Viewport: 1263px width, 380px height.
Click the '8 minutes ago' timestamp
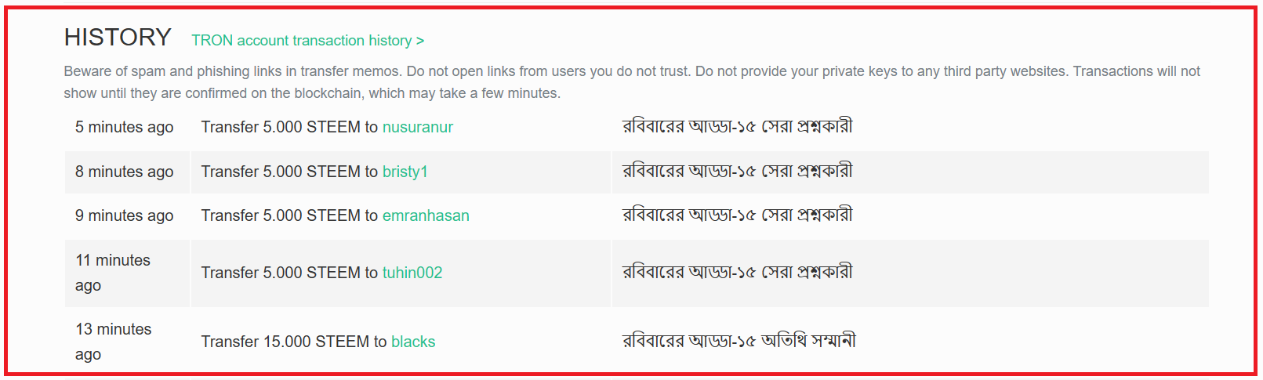(125, 172)
